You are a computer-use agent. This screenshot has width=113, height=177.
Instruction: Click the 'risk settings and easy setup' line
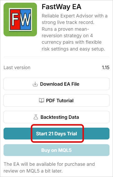point(73,49)
